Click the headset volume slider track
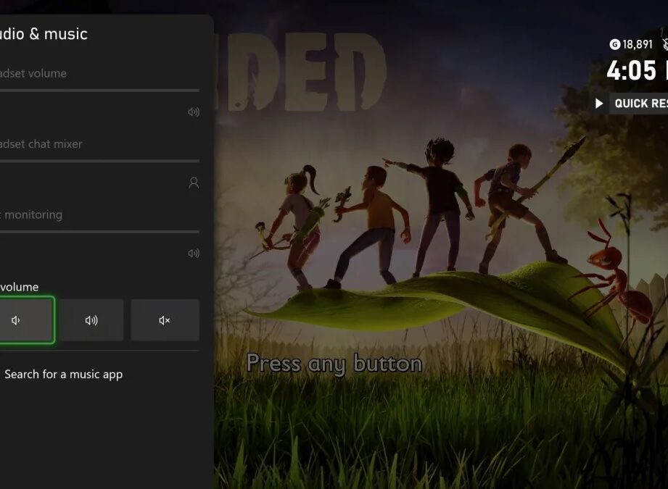The width and height of the screenshot is (668, 489). (99, 91)
